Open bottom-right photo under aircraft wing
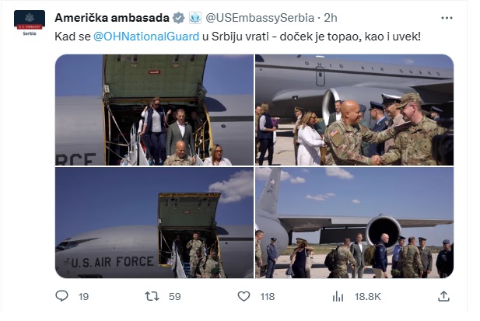Image resolution: width=480 pixels, height=321 pixels. coord(355,222)
